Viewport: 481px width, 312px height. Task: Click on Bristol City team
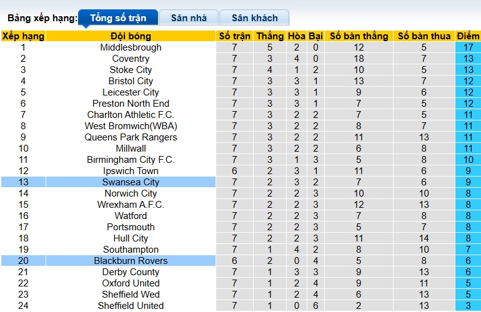point(131,81)
